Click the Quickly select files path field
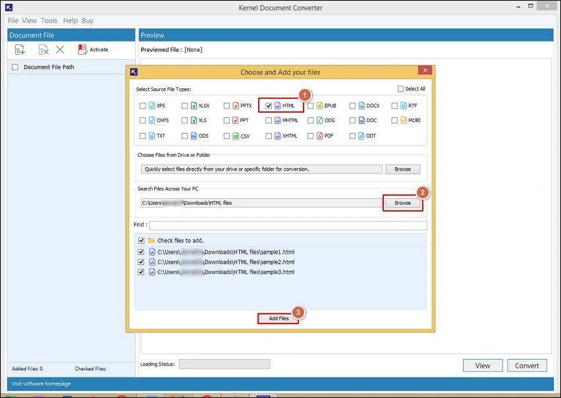The height and width of the screenshot is (398, 561). tap(261, 169)
